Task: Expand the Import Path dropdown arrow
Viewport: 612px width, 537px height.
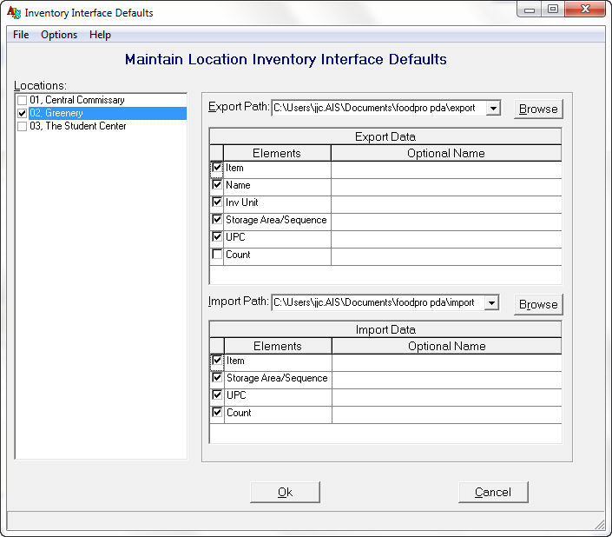Action: coord(492,302)
